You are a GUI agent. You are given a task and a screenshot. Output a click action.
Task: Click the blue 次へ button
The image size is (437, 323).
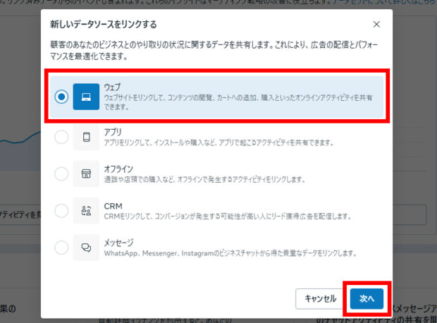366,298
